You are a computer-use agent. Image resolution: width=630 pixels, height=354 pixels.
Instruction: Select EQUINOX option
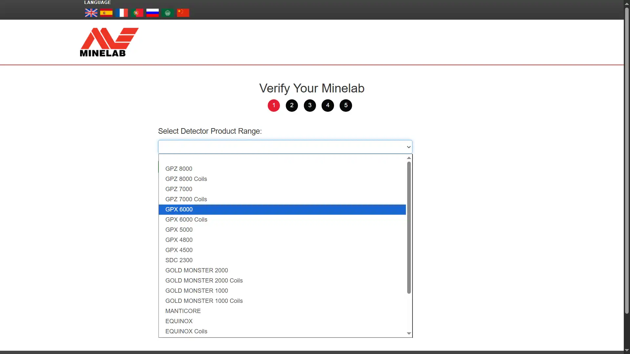[x=282, y=321]
